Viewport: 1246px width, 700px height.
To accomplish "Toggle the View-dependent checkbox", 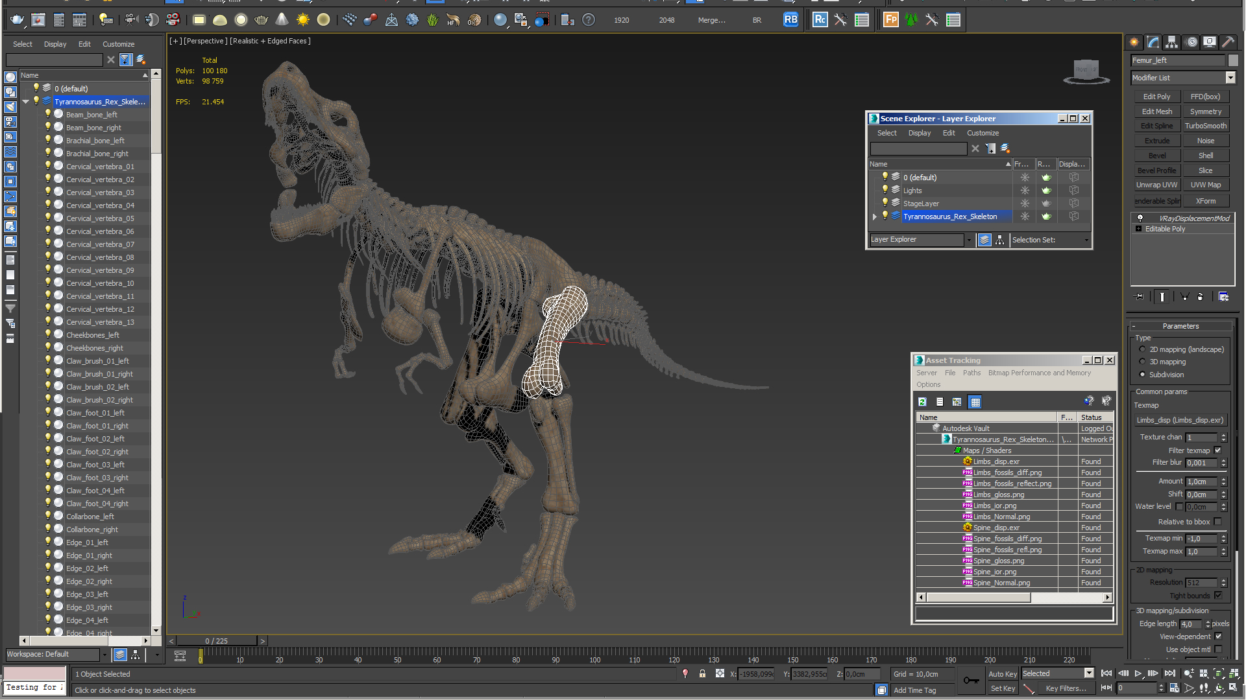I will [x=1218, y=636].
